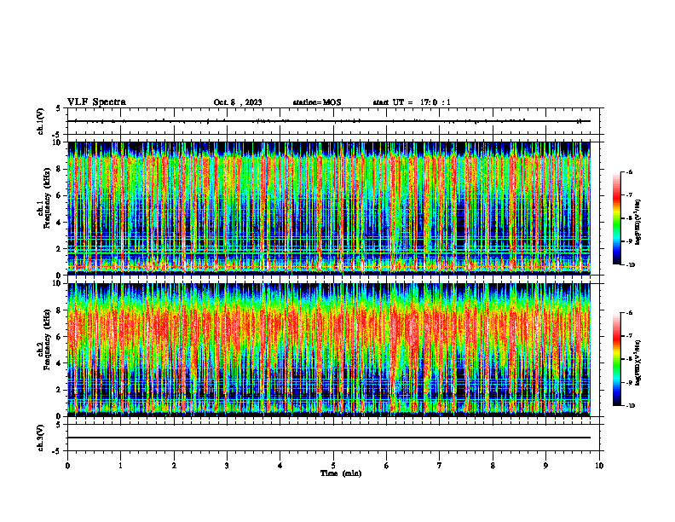Click the "-10" label on ch.1 color scale
Viewport: 675px width, 522px height.
pos(631,265)
